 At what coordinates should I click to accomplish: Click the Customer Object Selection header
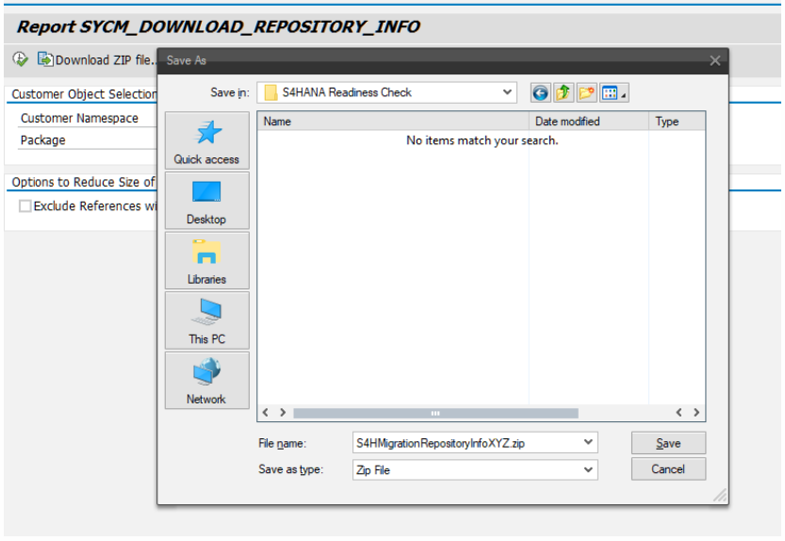84,94
